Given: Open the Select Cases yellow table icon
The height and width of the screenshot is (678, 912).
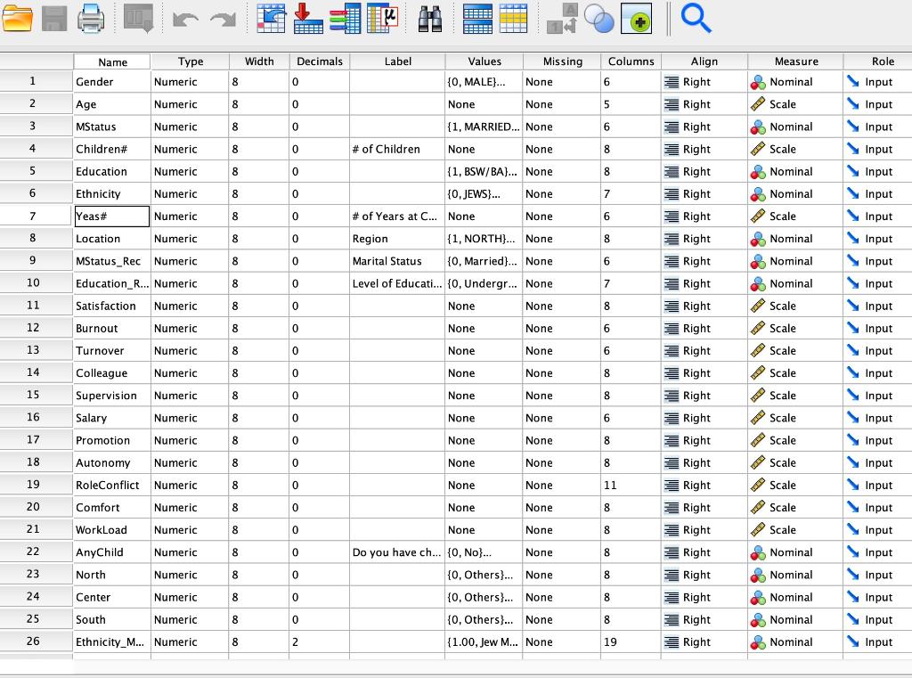Looking at the screenshot, I should (512, 19).
